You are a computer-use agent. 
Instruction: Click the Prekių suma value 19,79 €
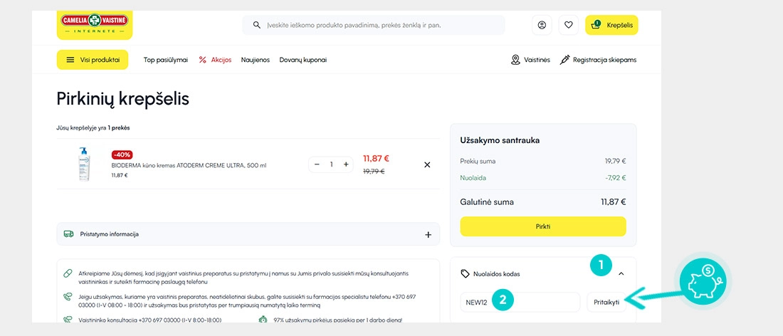coord(616,162)
